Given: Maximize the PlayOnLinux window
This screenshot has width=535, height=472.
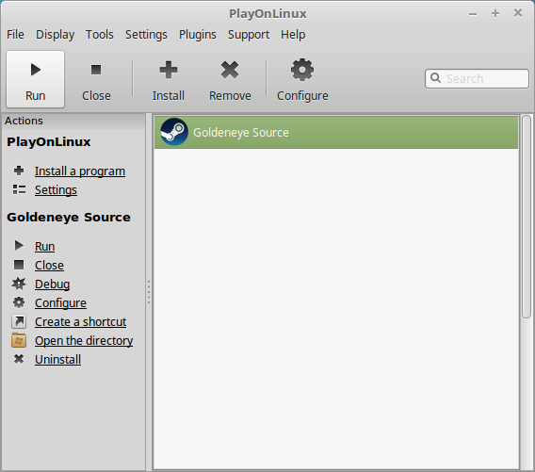Looking at the screenshot, I should coord(495,13).
